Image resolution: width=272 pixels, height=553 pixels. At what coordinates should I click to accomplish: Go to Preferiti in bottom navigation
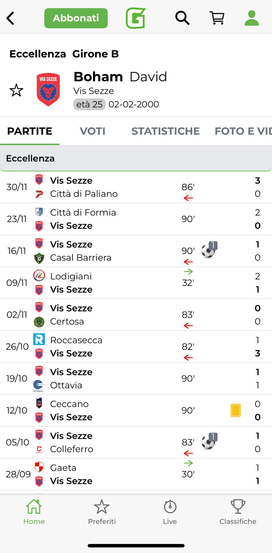click(102, 512)
